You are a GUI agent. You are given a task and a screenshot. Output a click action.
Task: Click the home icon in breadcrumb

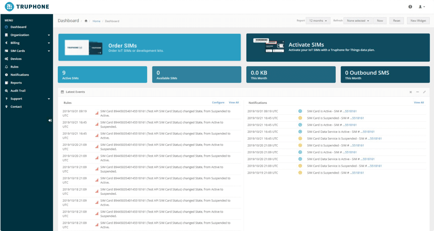click(x=86, y=21)
